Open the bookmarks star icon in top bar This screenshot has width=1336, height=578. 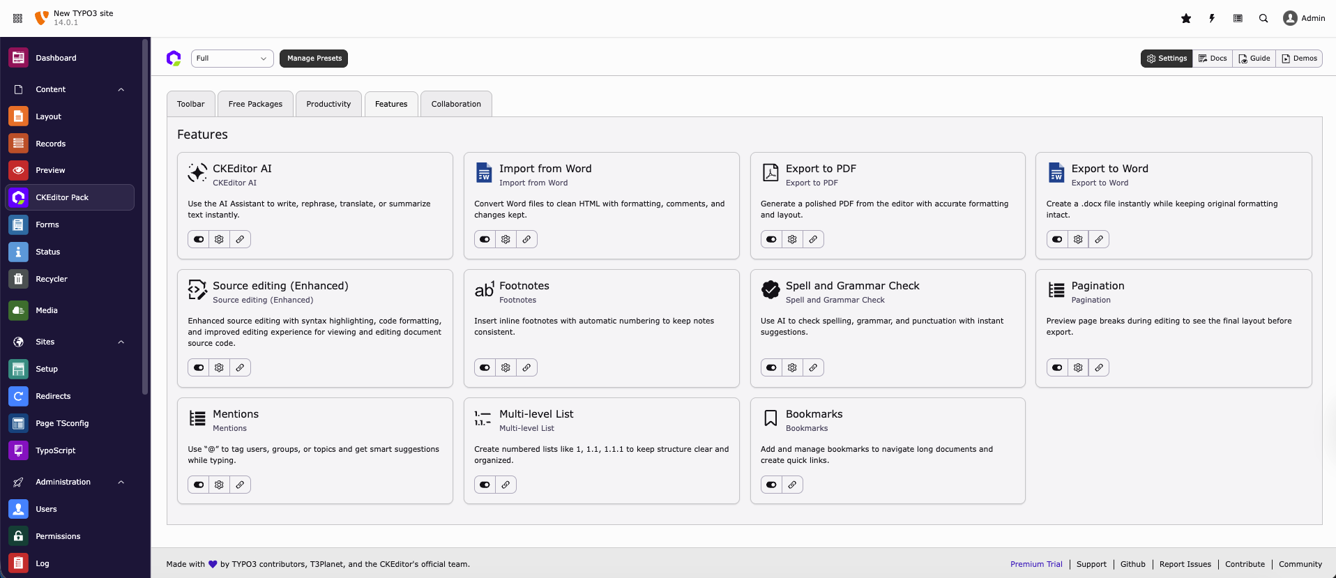click(x=1185, y=19)
